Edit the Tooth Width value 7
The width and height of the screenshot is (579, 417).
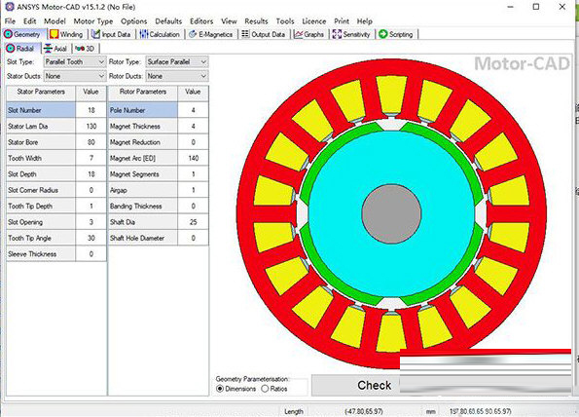90,158
